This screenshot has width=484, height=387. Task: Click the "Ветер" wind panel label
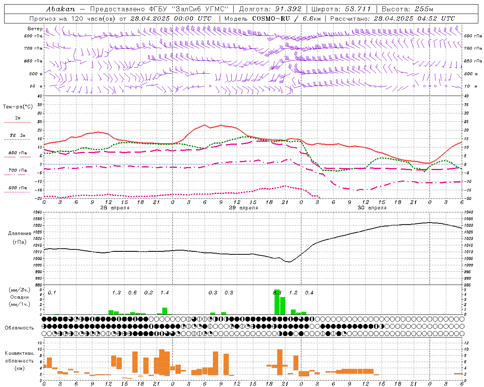(x=35, y=29)
